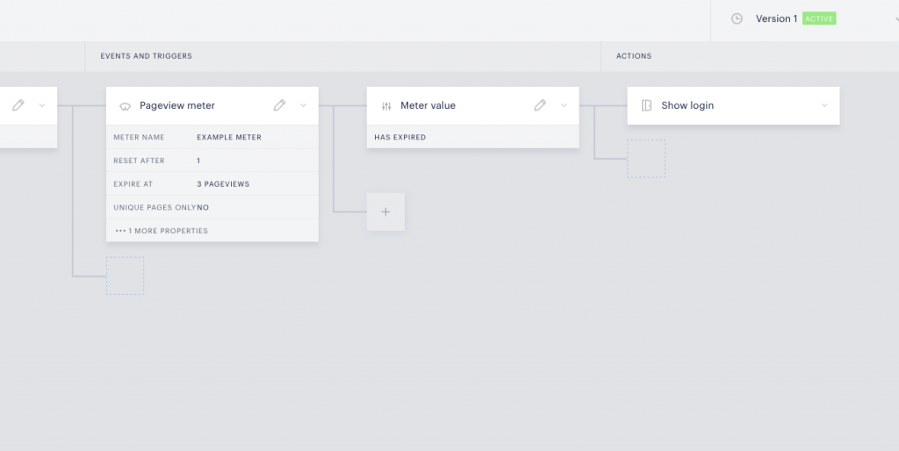Click the Pageview meter gauge icon

[125, 106]
